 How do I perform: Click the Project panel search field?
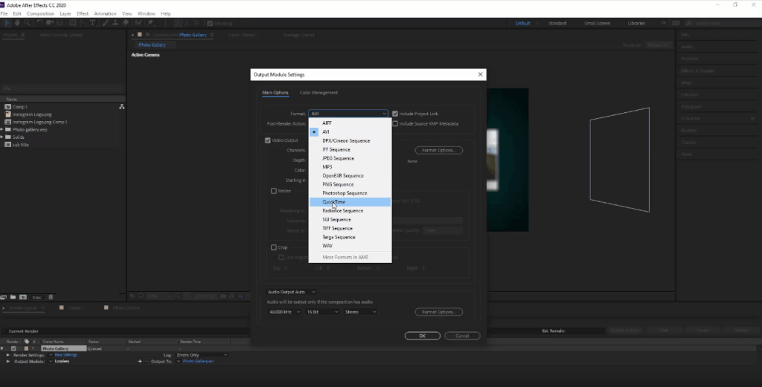(63, 88)
